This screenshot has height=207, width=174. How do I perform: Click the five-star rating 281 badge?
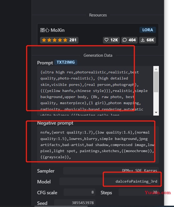(x=59, y=40)
